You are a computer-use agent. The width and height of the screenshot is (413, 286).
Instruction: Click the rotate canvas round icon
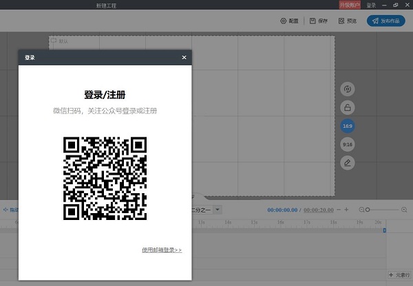tap(348, 89)
